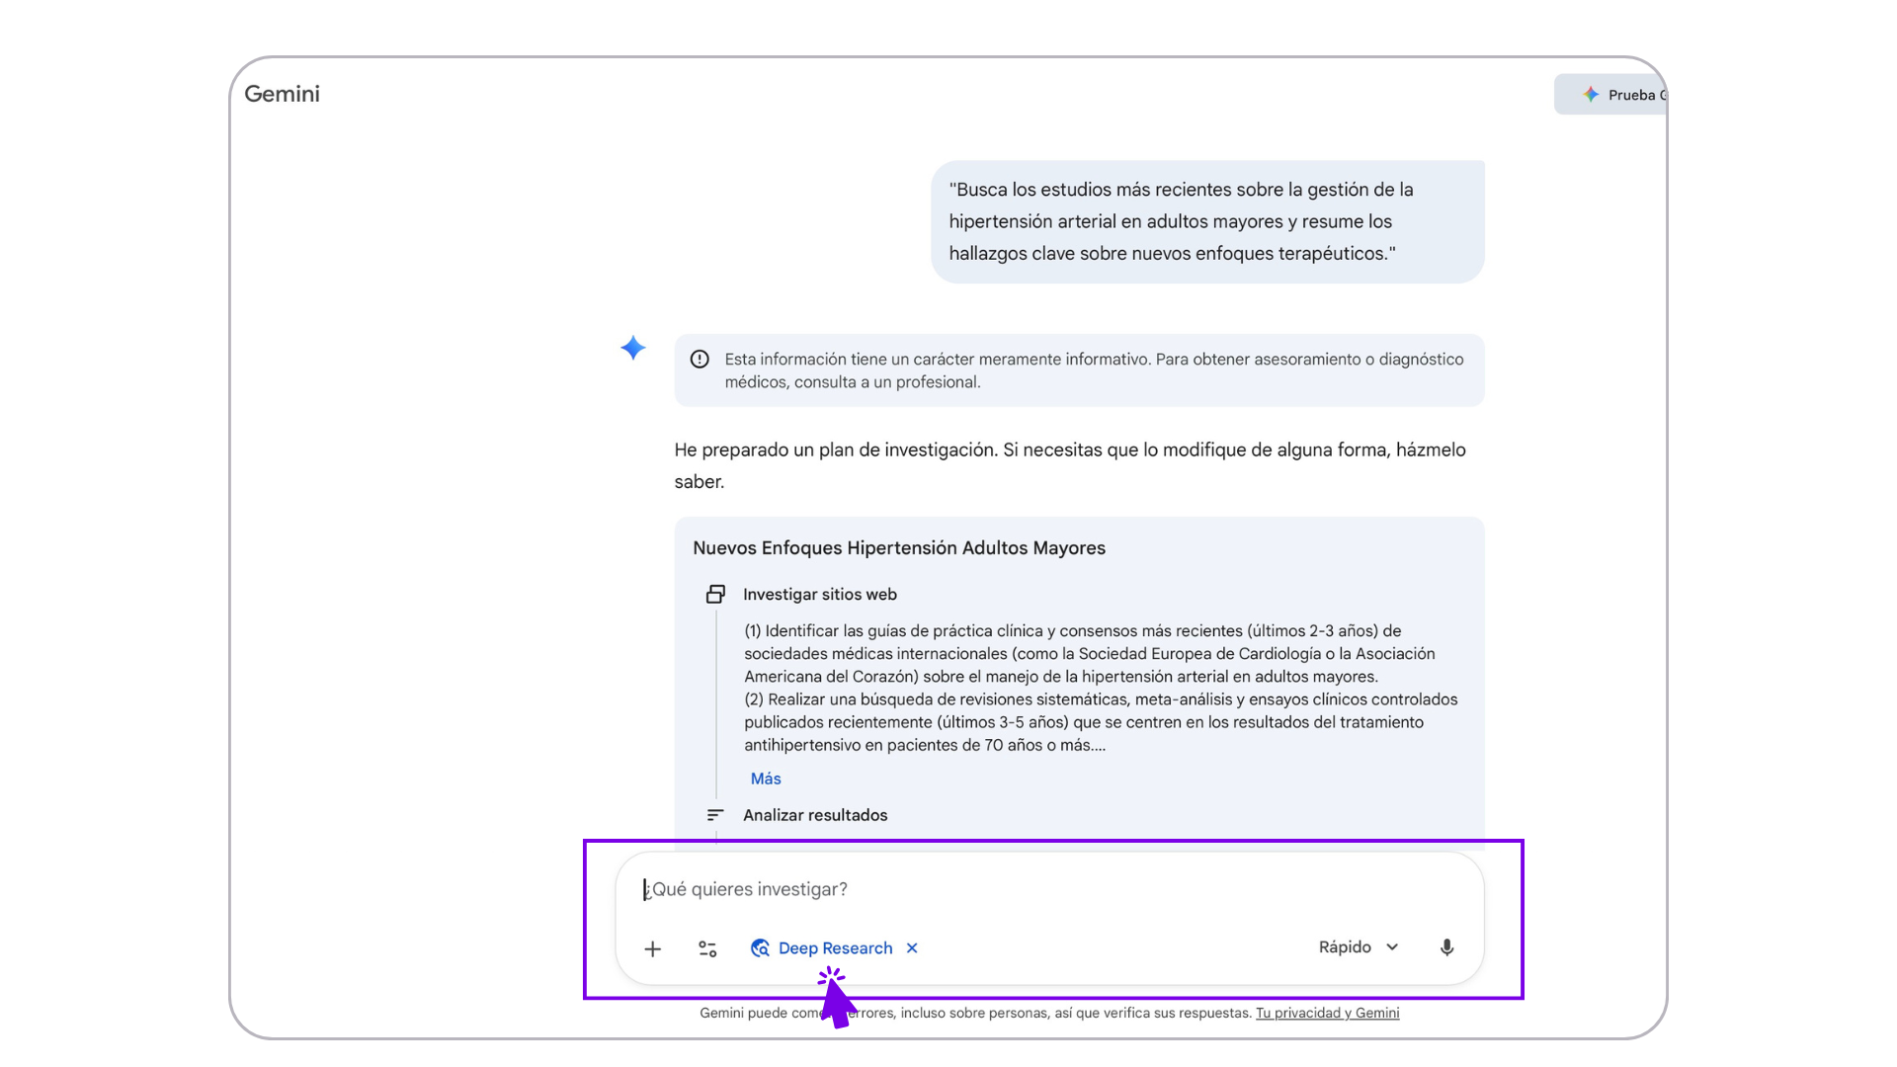Open the Rápido model selector dropdown
Image resolution: width=1897 pixels, height=1067 pixels.
tap(1358, 946)
